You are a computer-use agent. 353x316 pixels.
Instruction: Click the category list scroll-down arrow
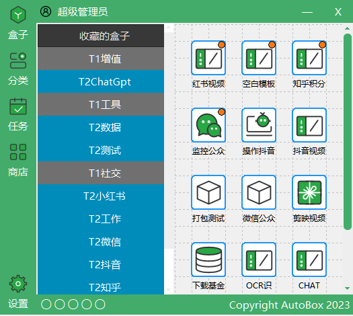click(169, 290)
